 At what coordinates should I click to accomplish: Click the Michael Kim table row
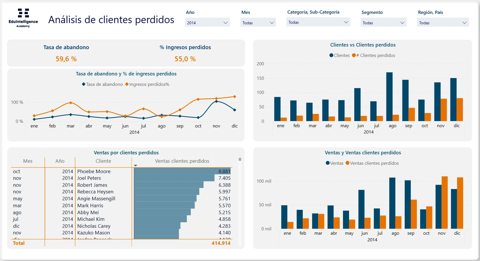click(122, 219)
